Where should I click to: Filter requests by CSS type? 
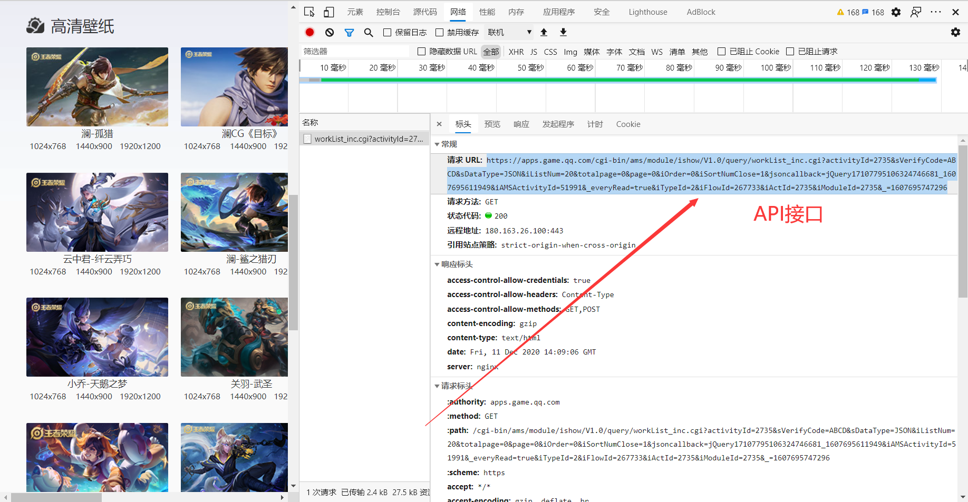click(550, 52)
